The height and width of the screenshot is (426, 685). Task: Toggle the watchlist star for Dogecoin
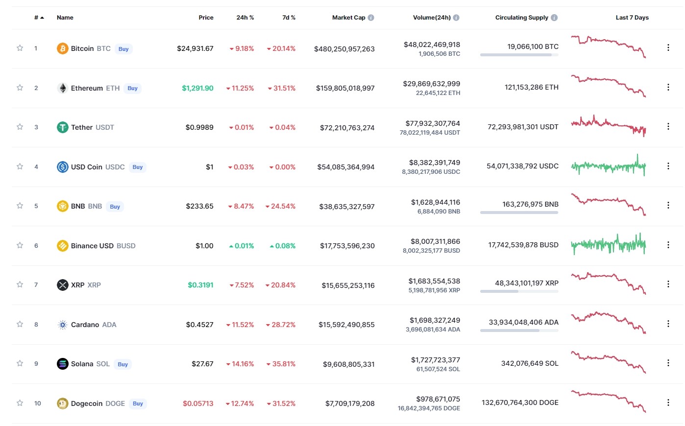coord(20,403)
